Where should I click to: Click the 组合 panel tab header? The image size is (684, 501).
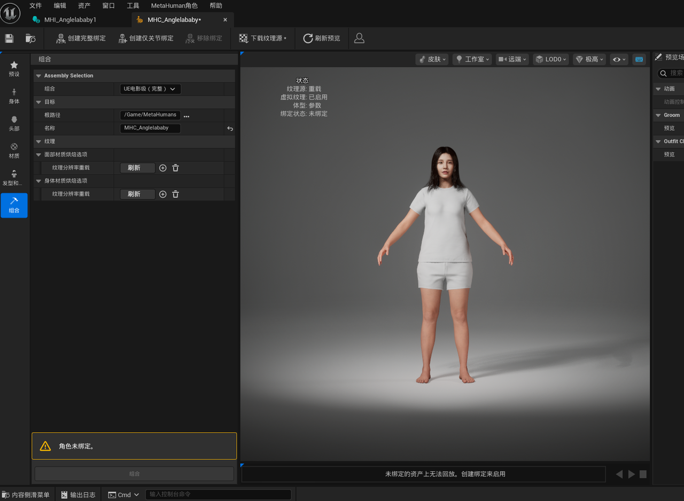(45, 59)
